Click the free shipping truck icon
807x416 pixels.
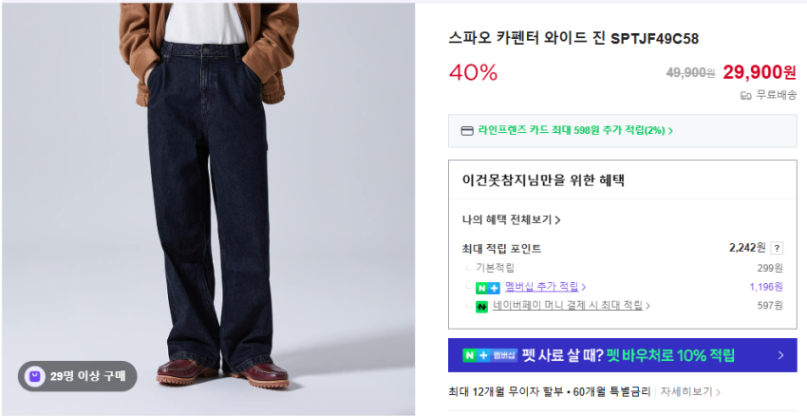coord(745,95)
